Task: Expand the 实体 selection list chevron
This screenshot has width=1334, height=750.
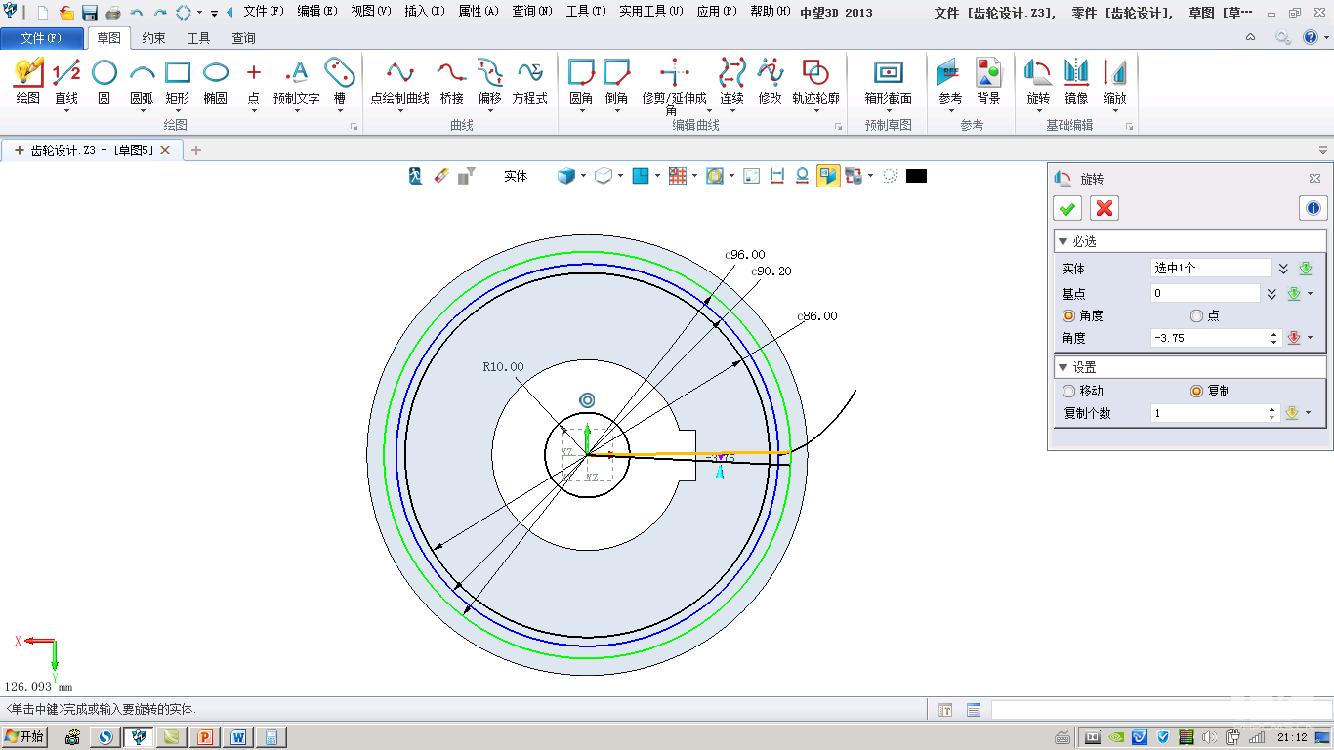Action: 1283,269
